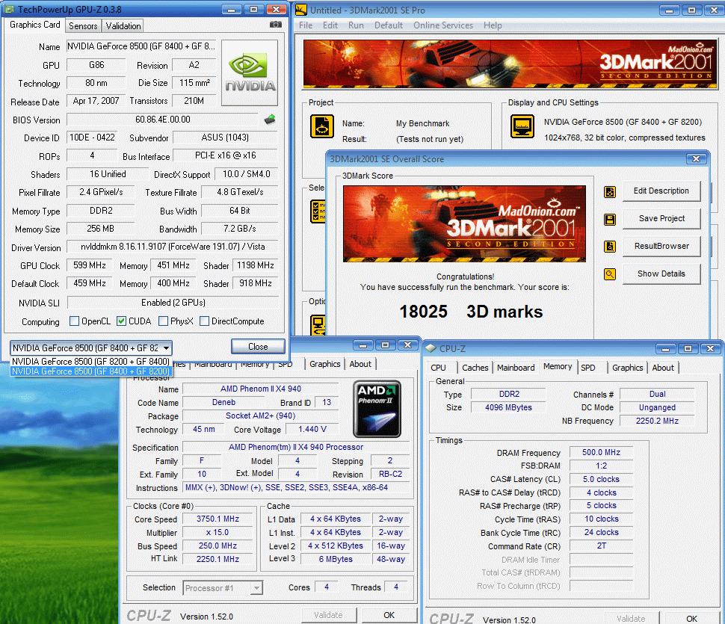The image size is (725, 624).
Task: Click the CPU-Z Memory window title icon
Action: pyautogui.click(x=431, y=348)
